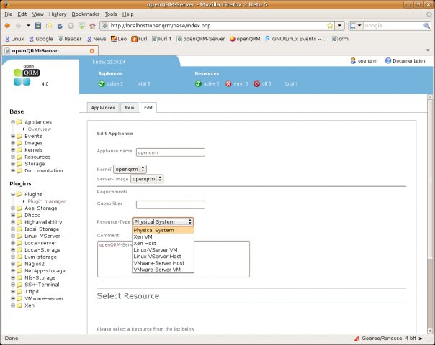Open the File menu

(x=9, y=14)
